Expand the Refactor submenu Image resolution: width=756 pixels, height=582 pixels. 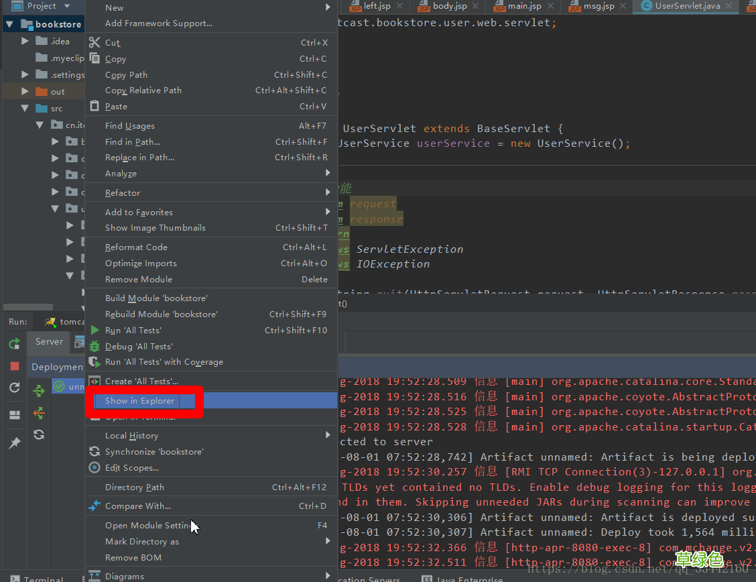pyautogui.click(x=328, y=192)
